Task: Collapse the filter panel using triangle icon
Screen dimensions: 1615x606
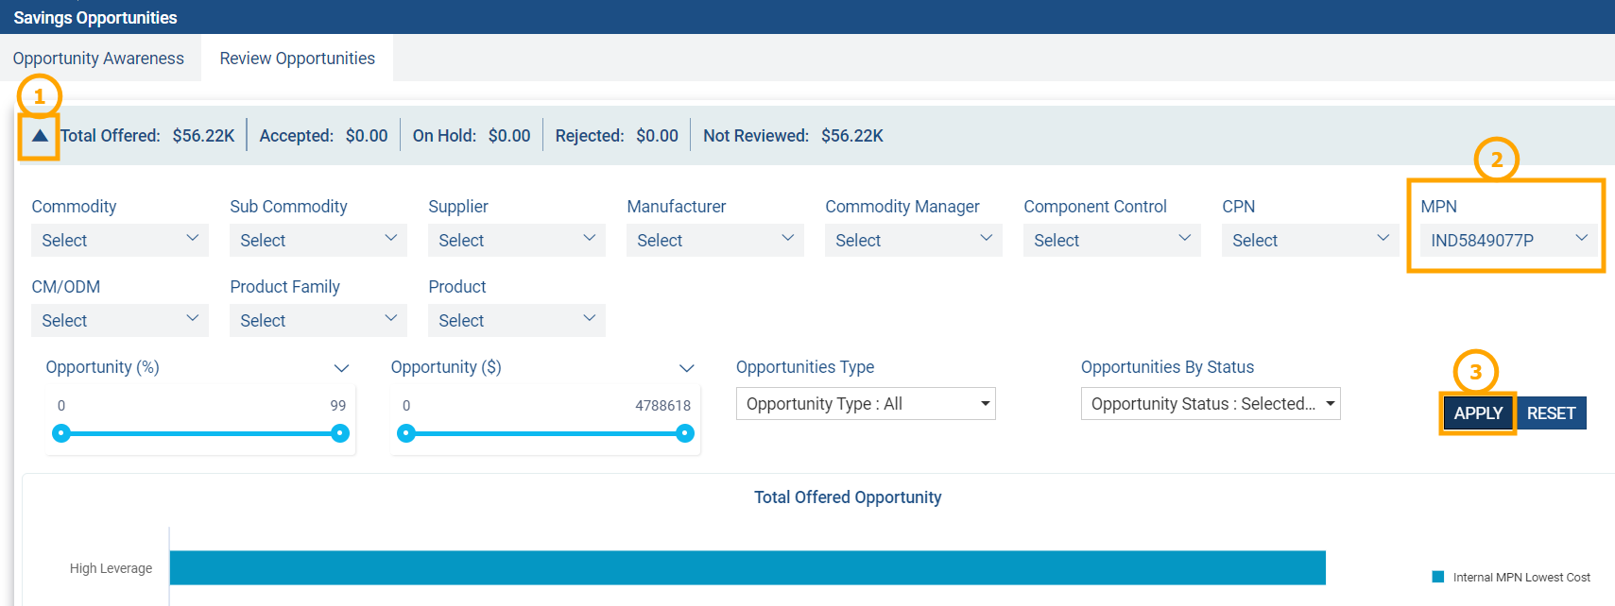Action: click(40, 136)
